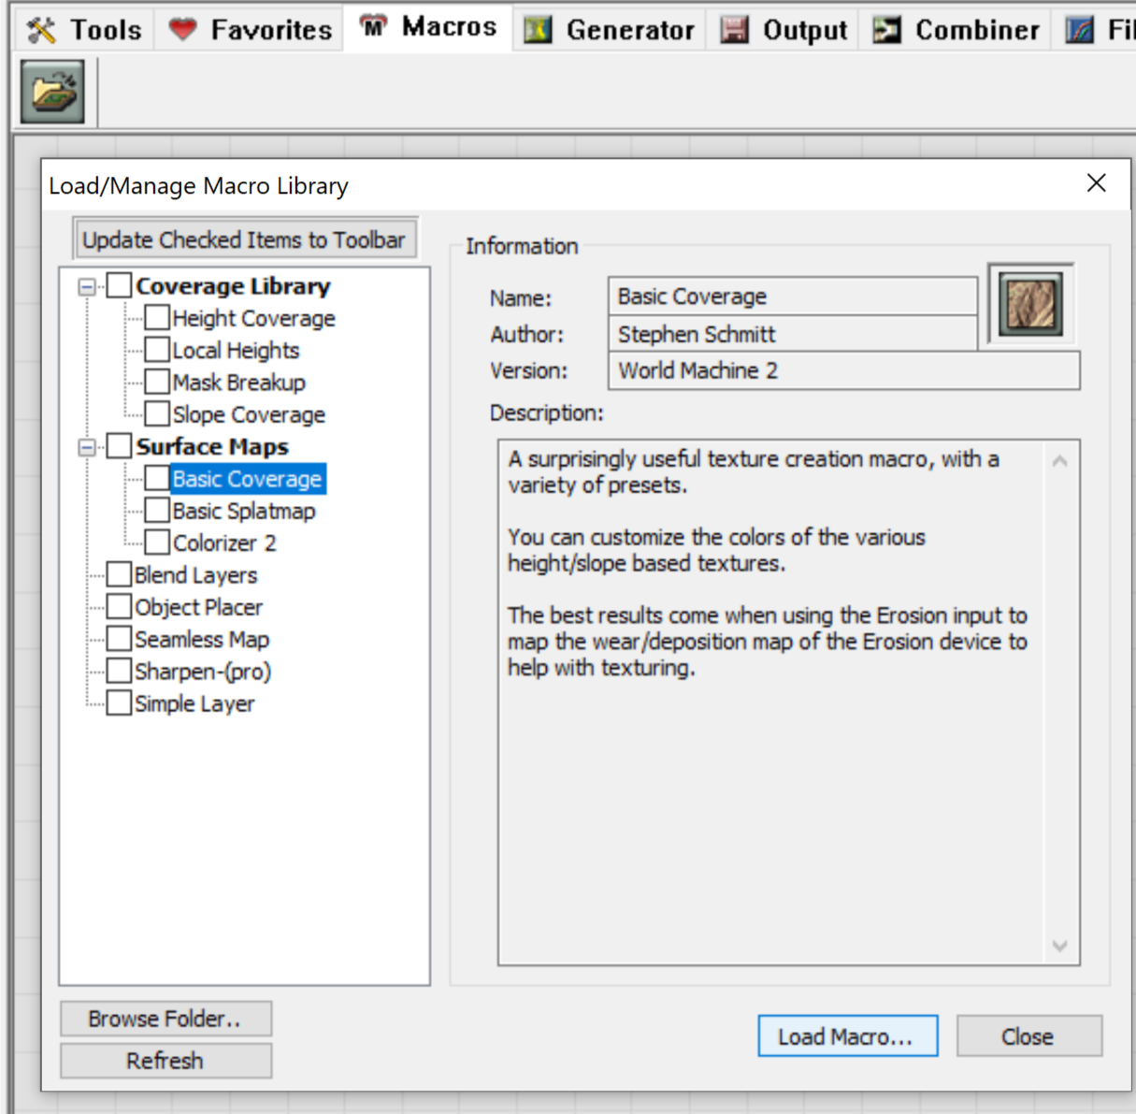This screenshot has width=1136, height=1114.
Task: Open the Tools tab with wrench icon
Action: [85, 30]
